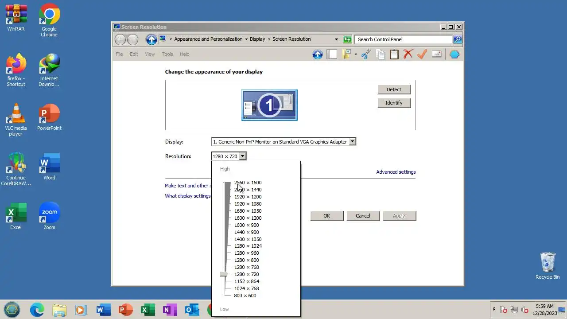The image size is (567, 319).
Task: Open the Help menu
Action: click(184, 54)
